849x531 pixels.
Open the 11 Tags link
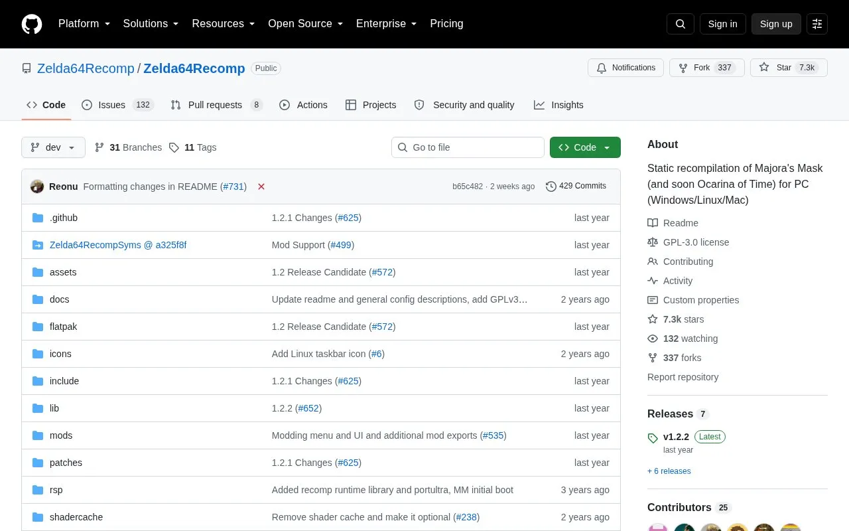(x=192, y=147)
